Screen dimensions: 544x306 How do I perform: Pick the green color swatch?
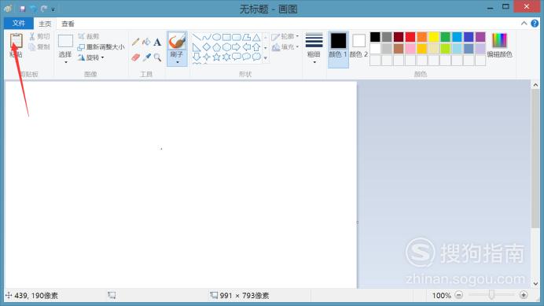(445, 37)
